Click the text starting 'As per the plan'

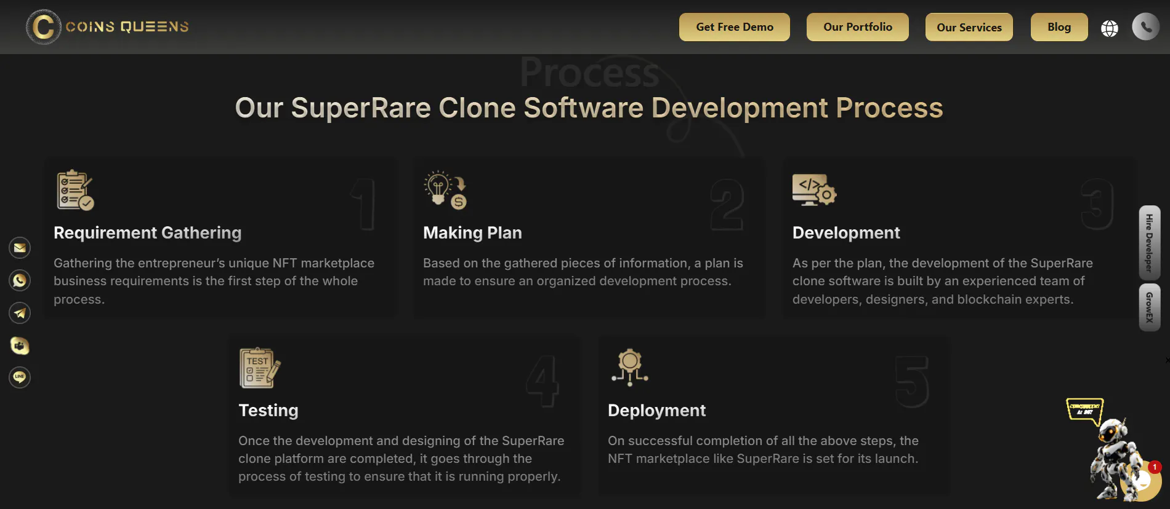tap(943, 281)
